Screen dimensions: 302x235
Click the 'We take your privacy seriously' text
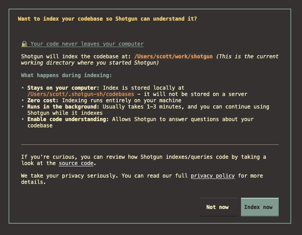pyautogui.click(x=70, y=176)
